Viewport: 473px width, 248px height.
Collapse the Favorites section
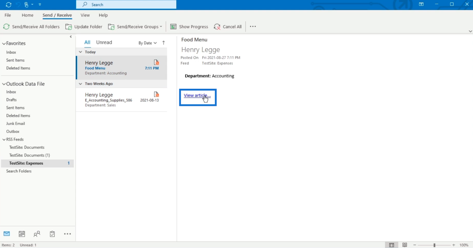pos(4,43)
